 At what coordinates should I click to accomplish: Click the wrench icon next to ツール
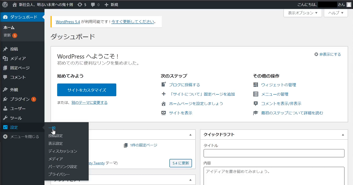click(x=5, y=118)
